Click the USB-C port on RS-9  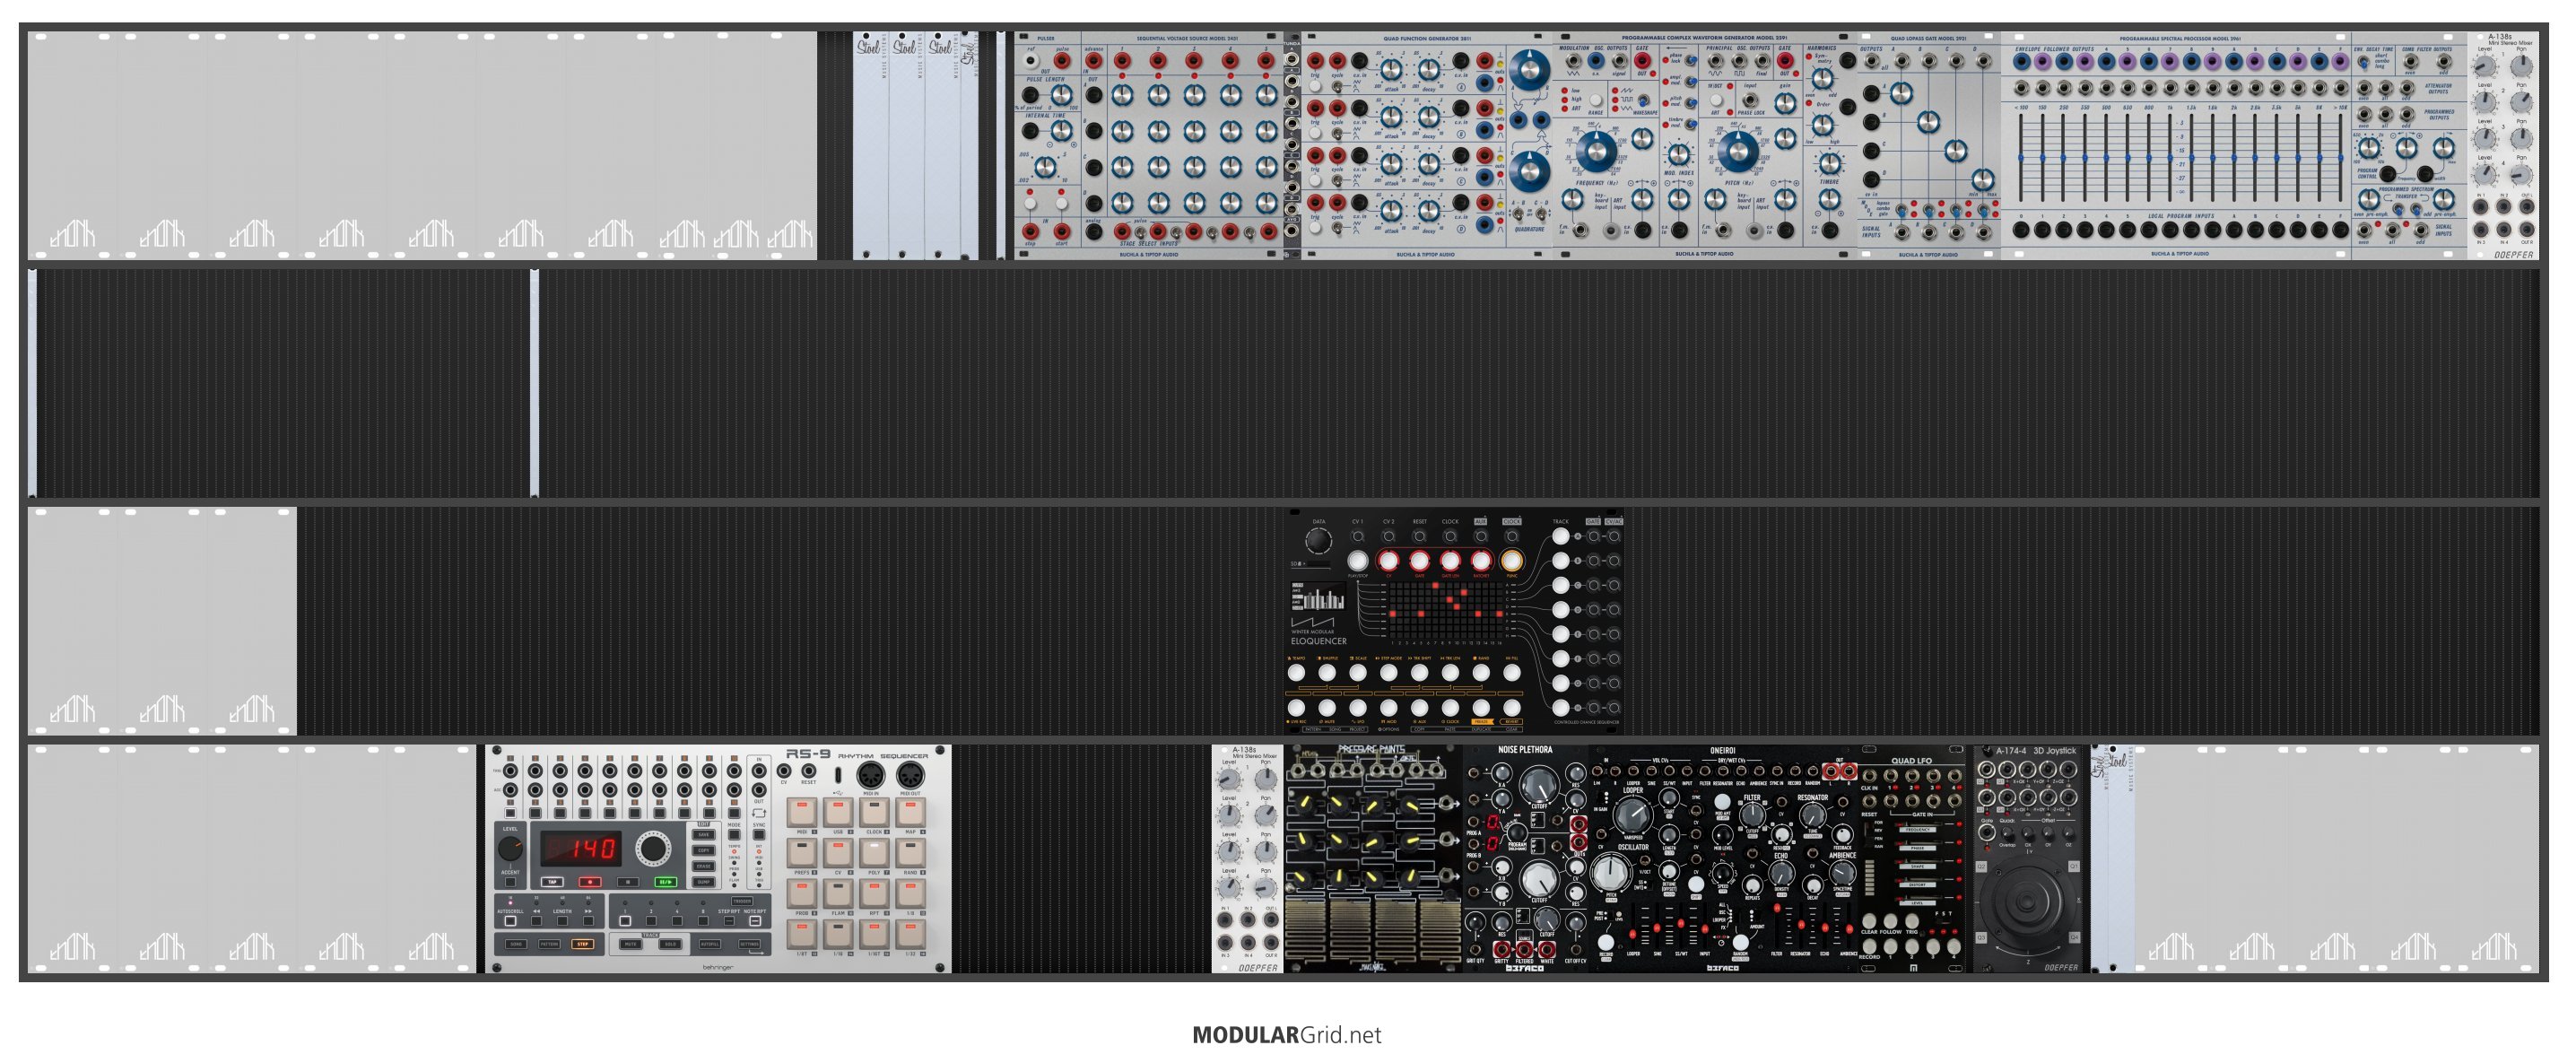click(x=838, y=776)
